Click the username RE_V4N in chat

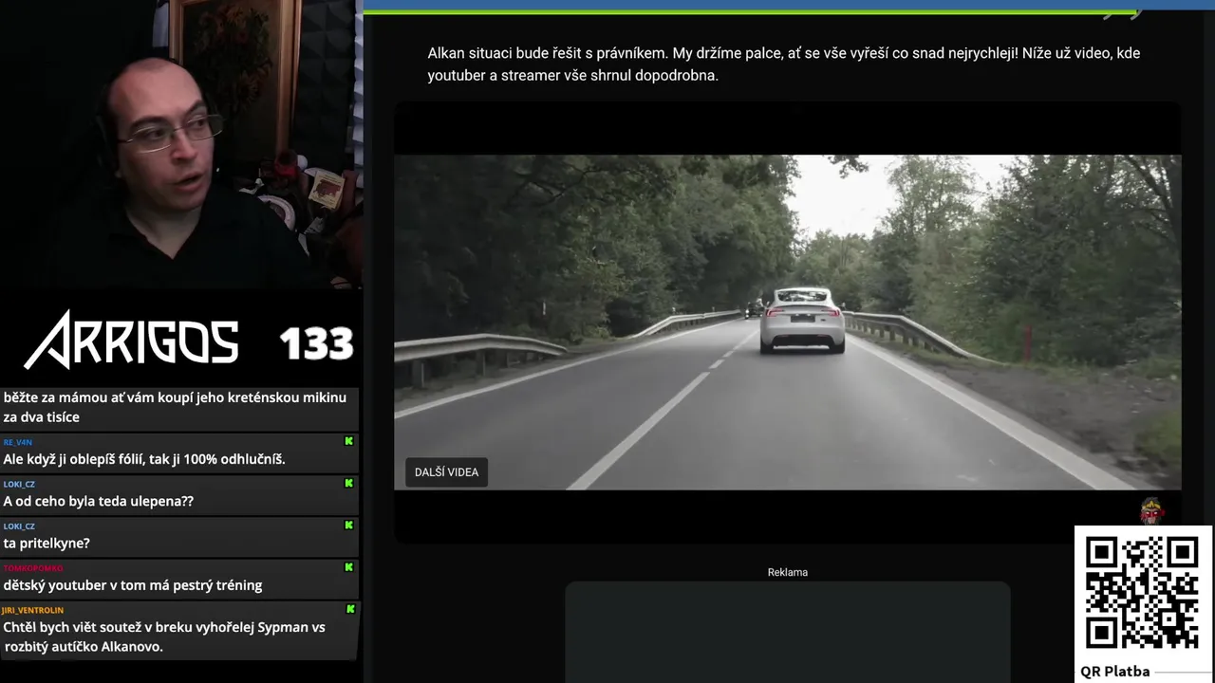point(17,442)
